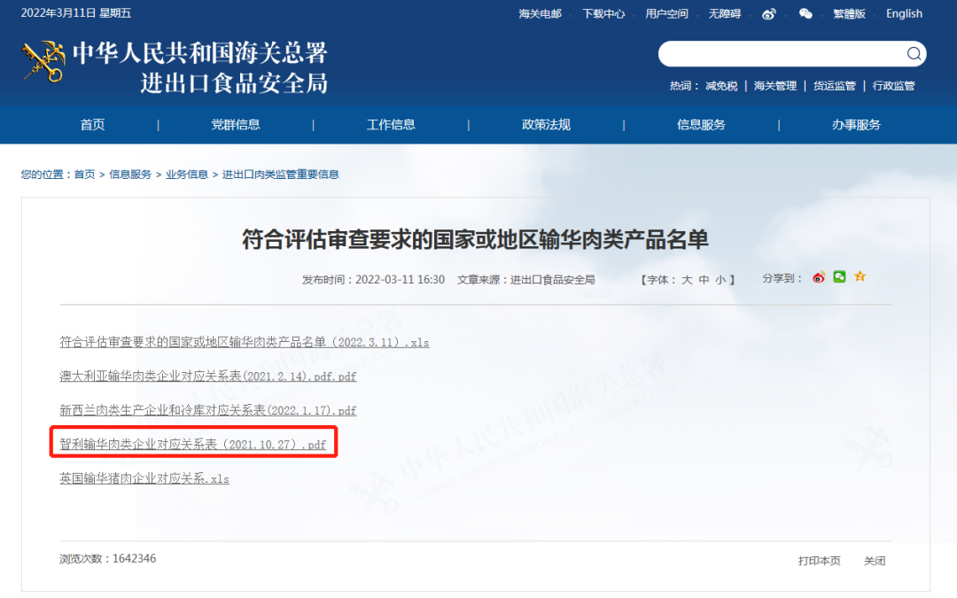Open the Weibo icon in top bar
The height and width of the screenshot is (598, 957).
[x=769, y=13]
